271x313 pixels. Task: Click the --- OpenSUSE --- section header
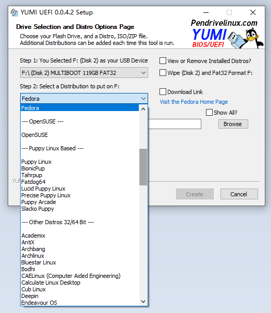click(x=79, y=121)
